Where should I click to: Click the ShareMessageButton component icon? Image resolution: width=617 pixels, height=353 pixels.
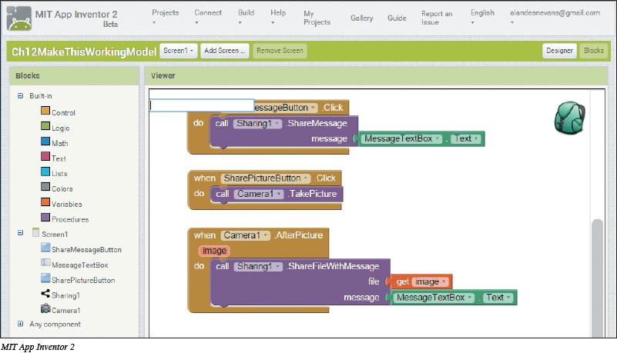click(45, 248)
